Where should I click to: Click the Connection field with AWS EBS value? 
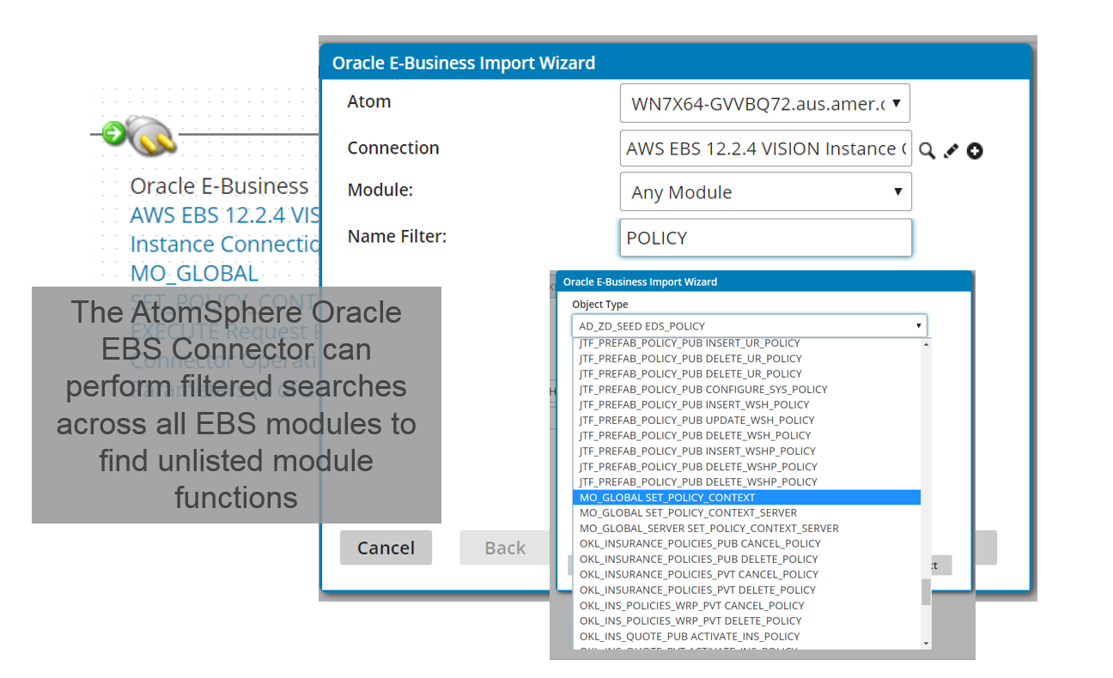click(765, 148)
